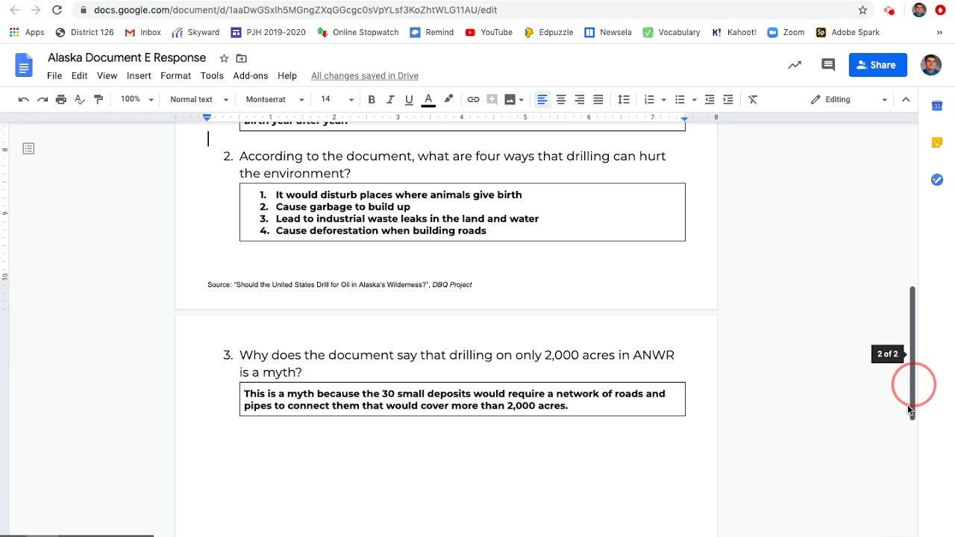Viewport: 955px width, 537px height.
Task: Click the Redo icon in toolbar
Action: pos(43,99)
